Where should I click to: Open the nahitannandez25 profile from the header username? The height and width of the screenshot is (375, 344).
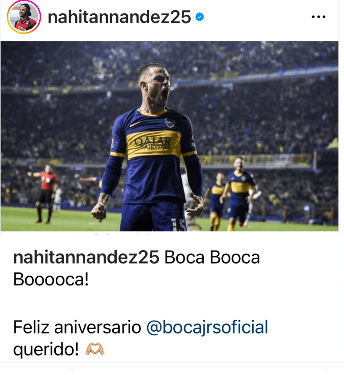(x=119, y=17)
